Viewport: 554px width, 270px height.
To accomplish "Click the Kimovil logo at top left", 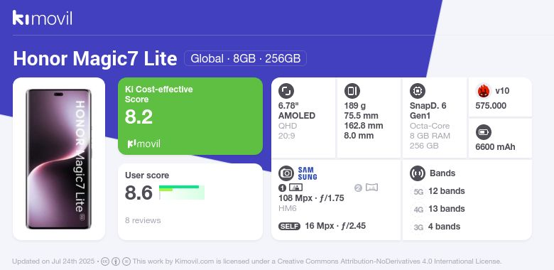I will tap(42, 18).
